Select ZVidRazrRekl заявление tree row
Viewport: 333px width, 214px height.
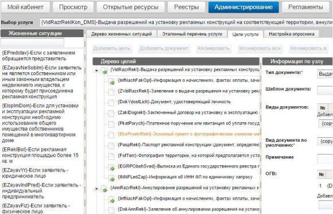(188, 91)
